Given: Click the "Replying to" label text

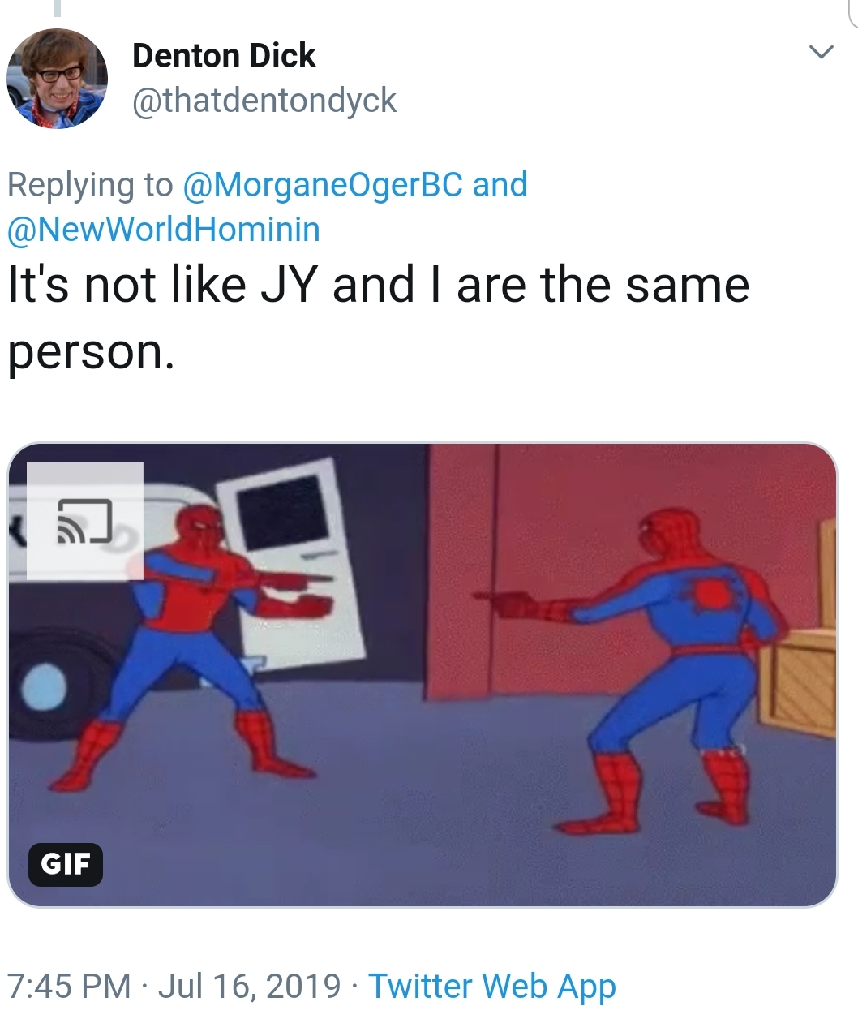Looking at the screenshot, I should point(90,185).
